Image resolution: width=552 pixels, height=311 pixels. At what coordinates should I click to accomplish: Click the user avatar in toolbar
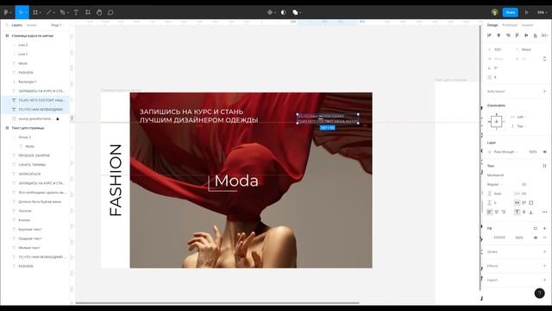494,12
